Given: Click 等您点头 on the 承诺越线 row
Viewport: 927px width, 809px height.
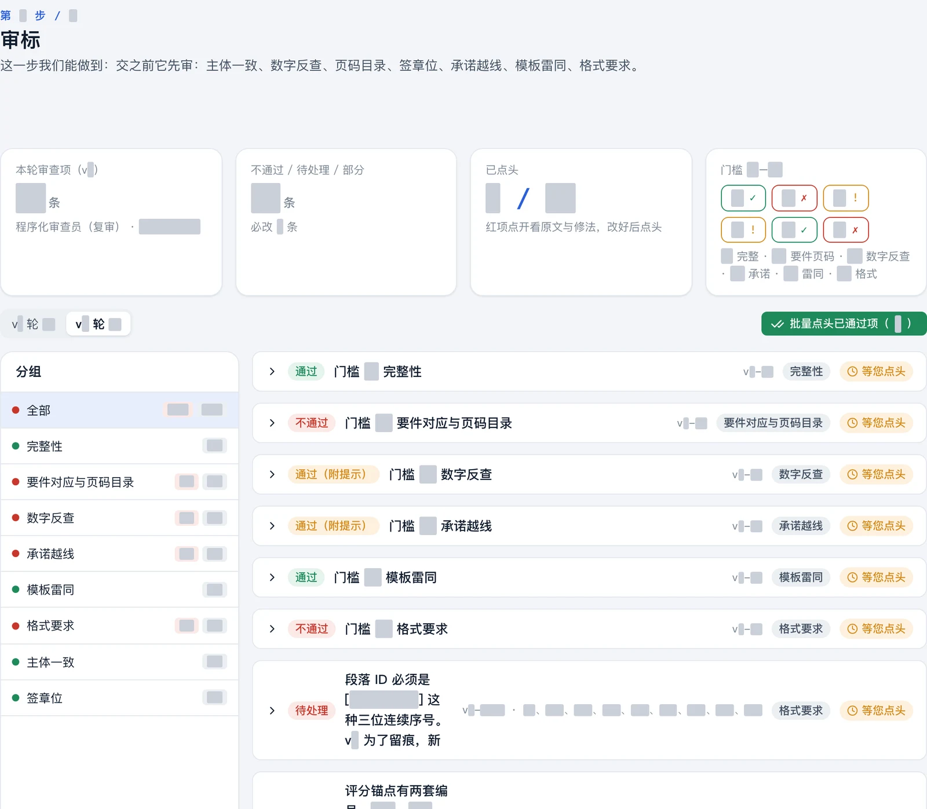Looking at the screenshot, I should [876, 526].
